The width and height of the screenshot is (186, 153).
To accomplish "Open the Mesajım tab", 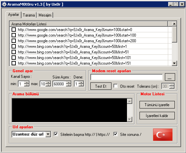I will click(45, 15).
